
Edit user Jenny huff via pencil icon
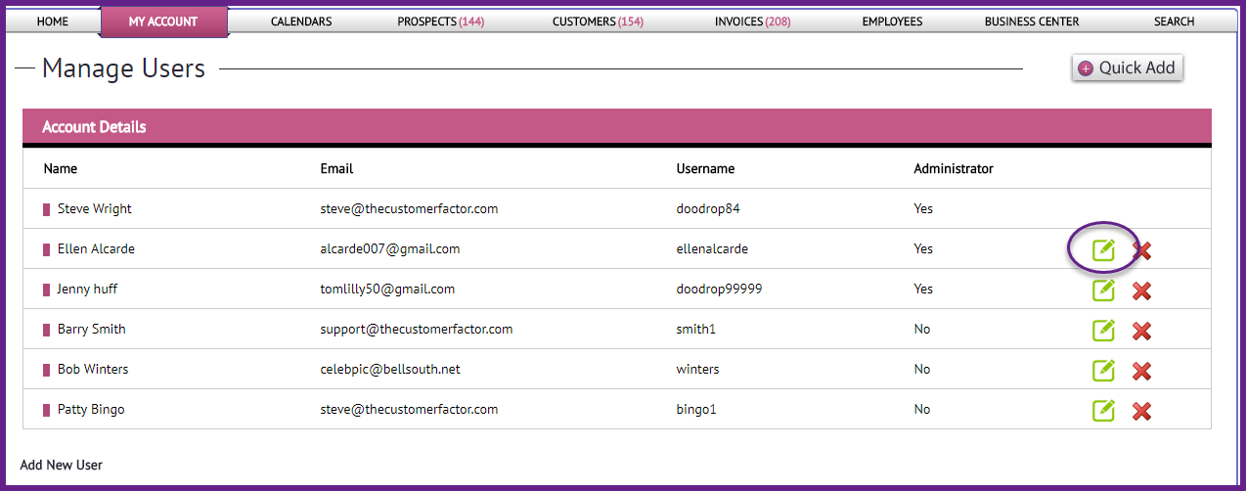pyautogui.click(x=1103, y=290)
